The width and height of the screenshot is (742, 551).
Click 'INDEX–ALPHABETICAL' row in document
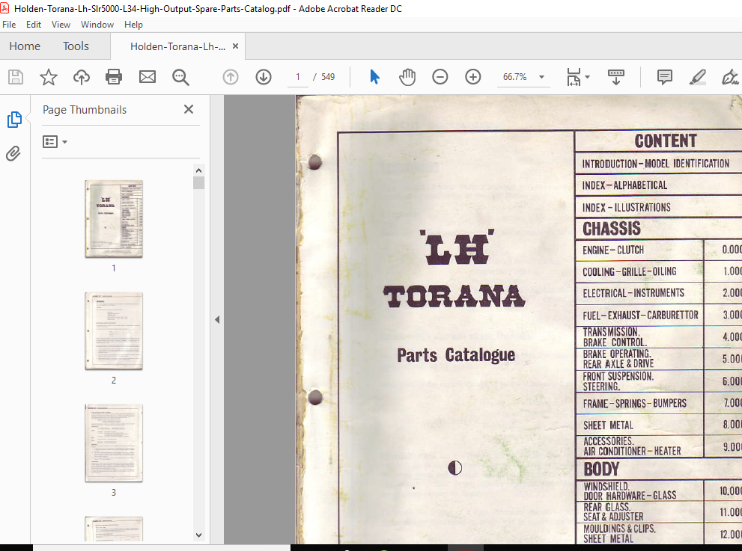(658, 185)
